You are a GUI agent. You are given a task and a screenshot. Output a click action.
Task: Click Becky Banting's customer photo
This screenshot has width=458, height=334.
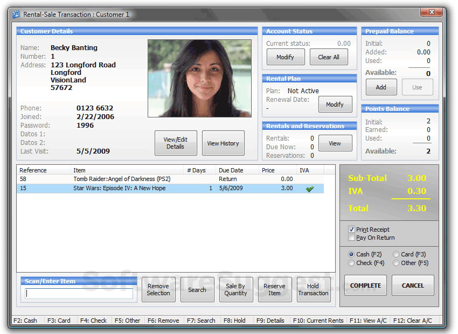coord(199,79)
